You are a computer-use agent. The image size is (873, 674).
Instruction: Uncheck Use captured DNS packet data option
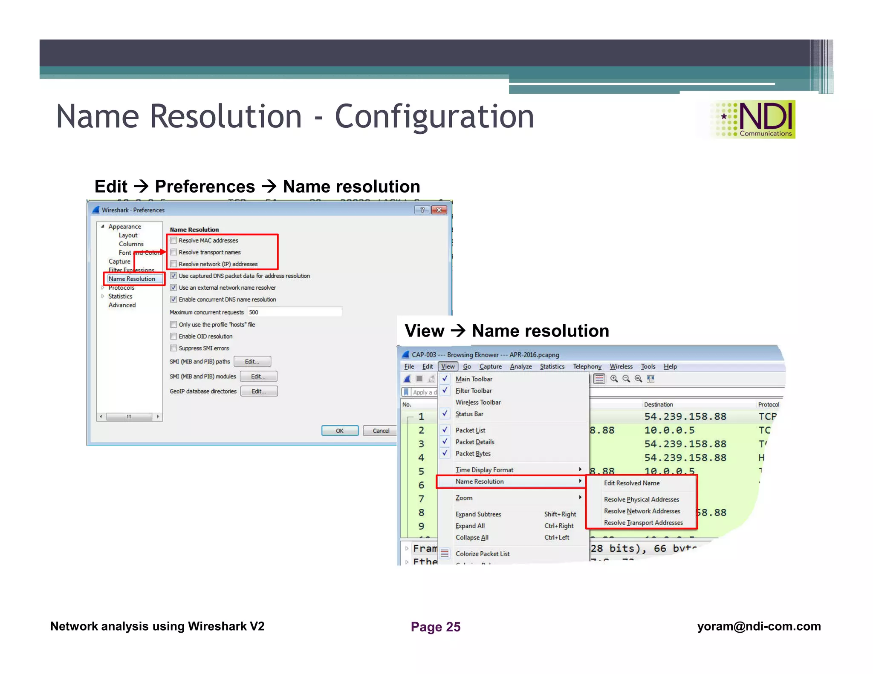point(173,276)
